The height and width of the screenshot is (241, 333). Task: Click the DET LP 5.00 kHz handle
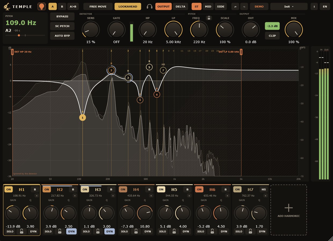[x=241, y=52]
